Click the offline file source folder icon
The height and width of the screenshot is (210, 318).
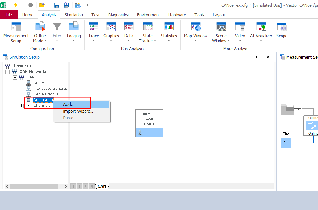(287, 109)
